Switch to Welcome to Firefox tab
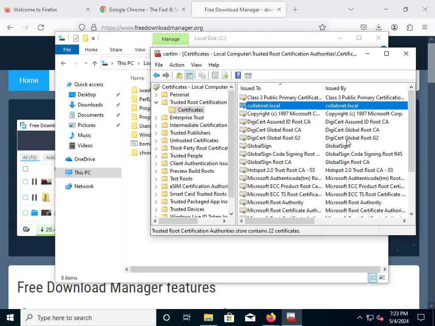 click(47, 9)
